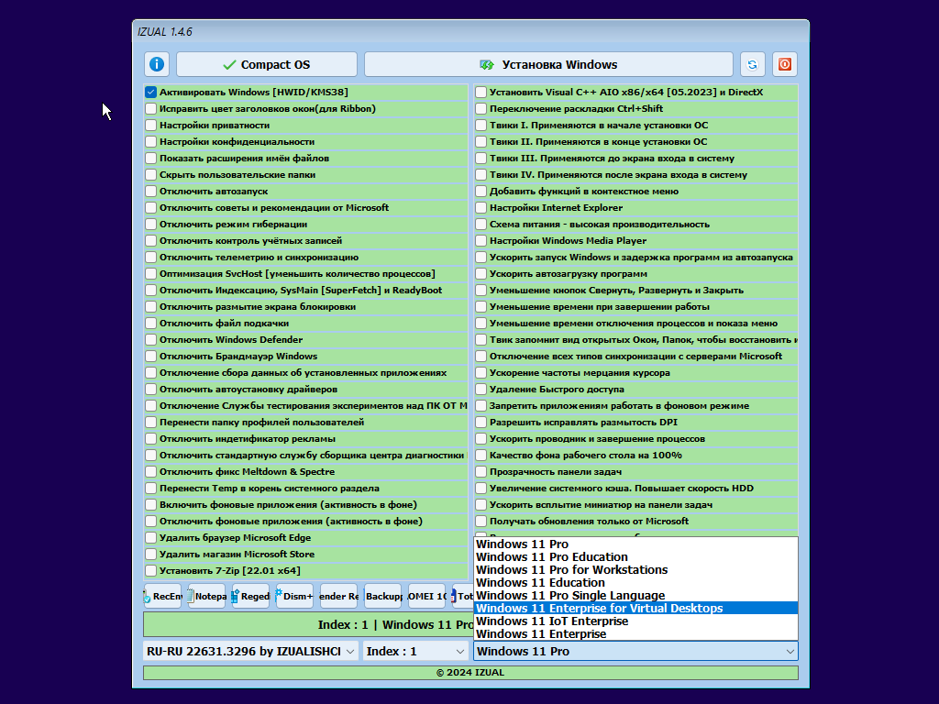Check Установить 7-Zip [22.01 x64]

tap(151, 571)
